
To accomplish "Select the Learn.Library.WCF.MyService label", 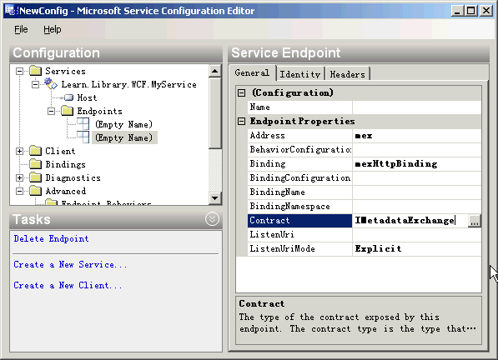I will click(x=129, y=84).
